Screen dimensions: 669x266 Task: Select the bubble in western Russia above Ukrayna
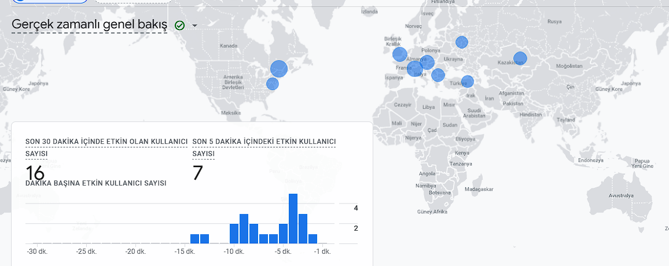462,42
